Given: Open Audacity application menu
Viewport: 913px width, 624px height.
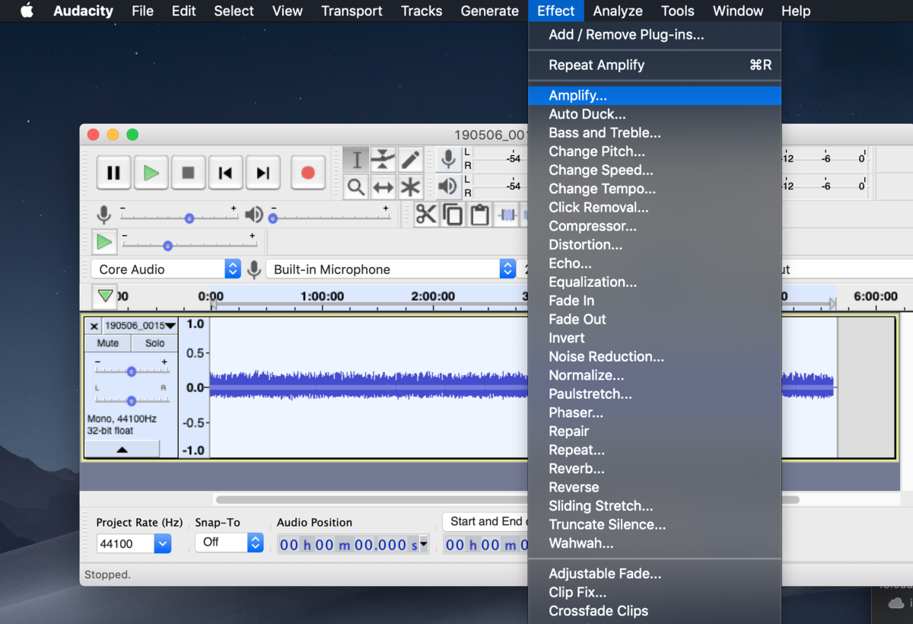Looking at the screenshot, I should point(83,11).
